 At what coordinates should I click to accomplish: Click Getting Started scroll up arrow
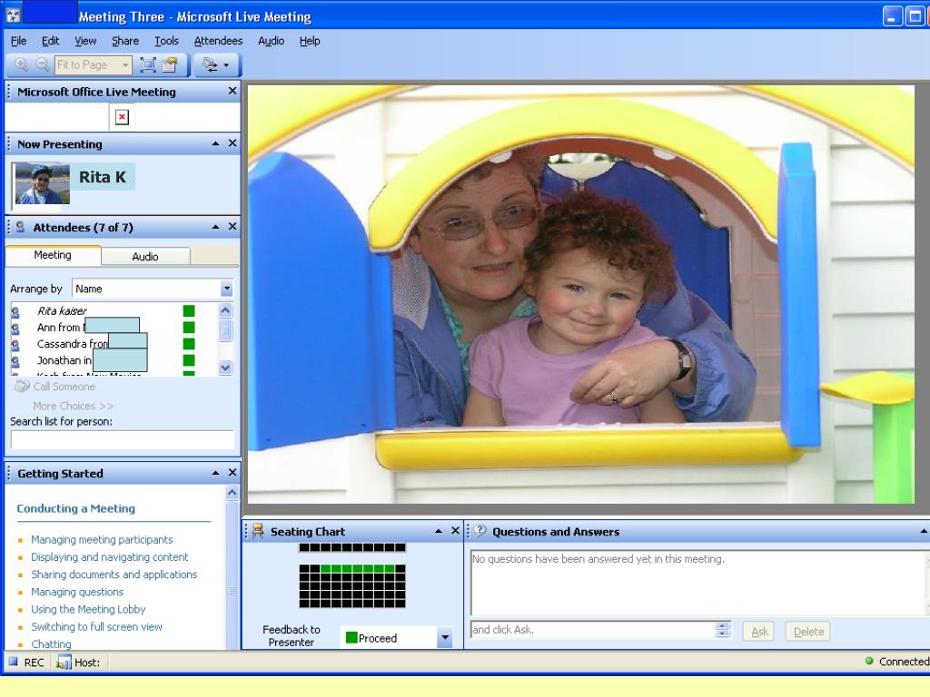232,493
